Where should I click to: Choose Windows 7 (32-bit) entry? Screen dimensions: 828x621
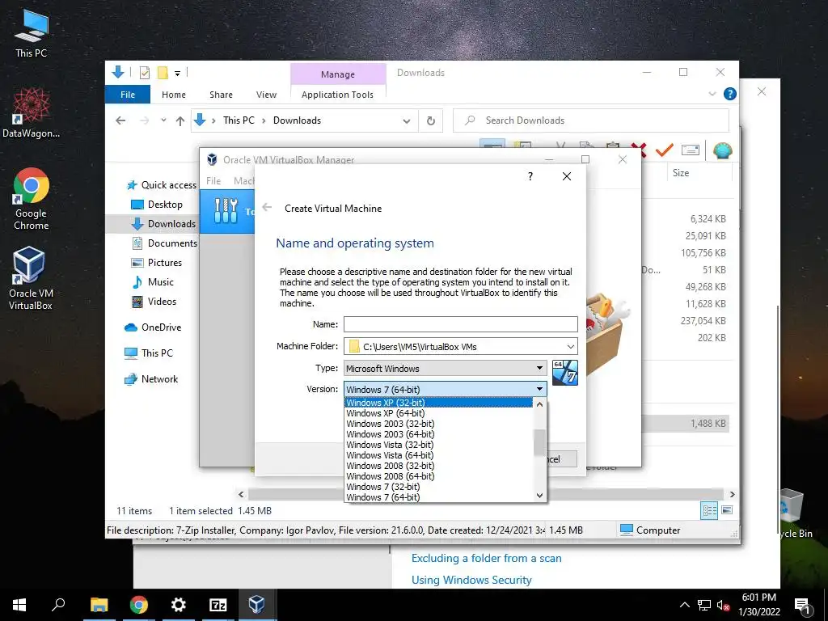click(x=439, y=487)
